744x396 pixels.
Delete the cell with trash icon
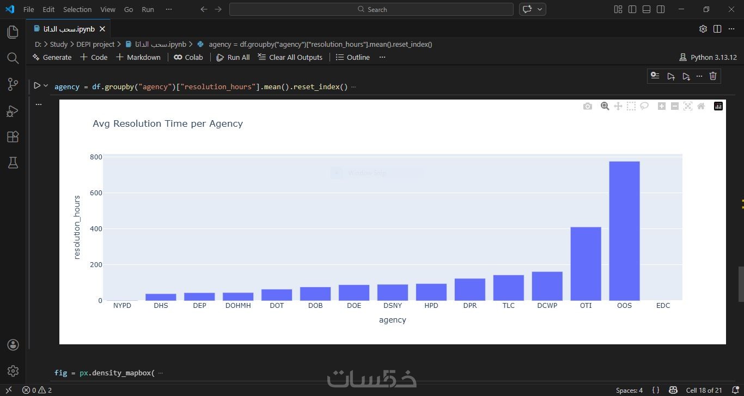[713, 76]
